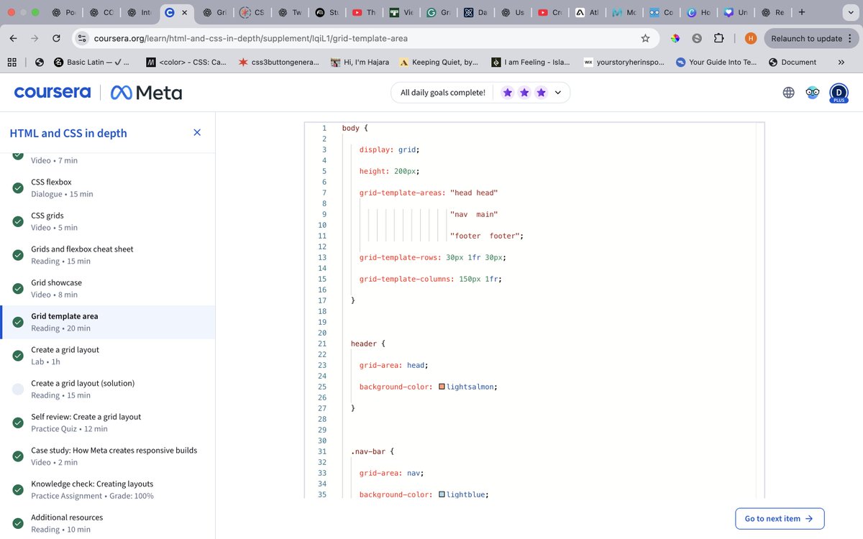Switch to the CSS3 button generator tab
Image resolution: width=863 pixels, height=539 pixels.
253,12
